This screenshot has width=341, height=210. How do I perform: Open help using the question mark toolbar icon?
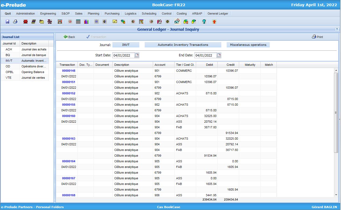click(204, 21)
